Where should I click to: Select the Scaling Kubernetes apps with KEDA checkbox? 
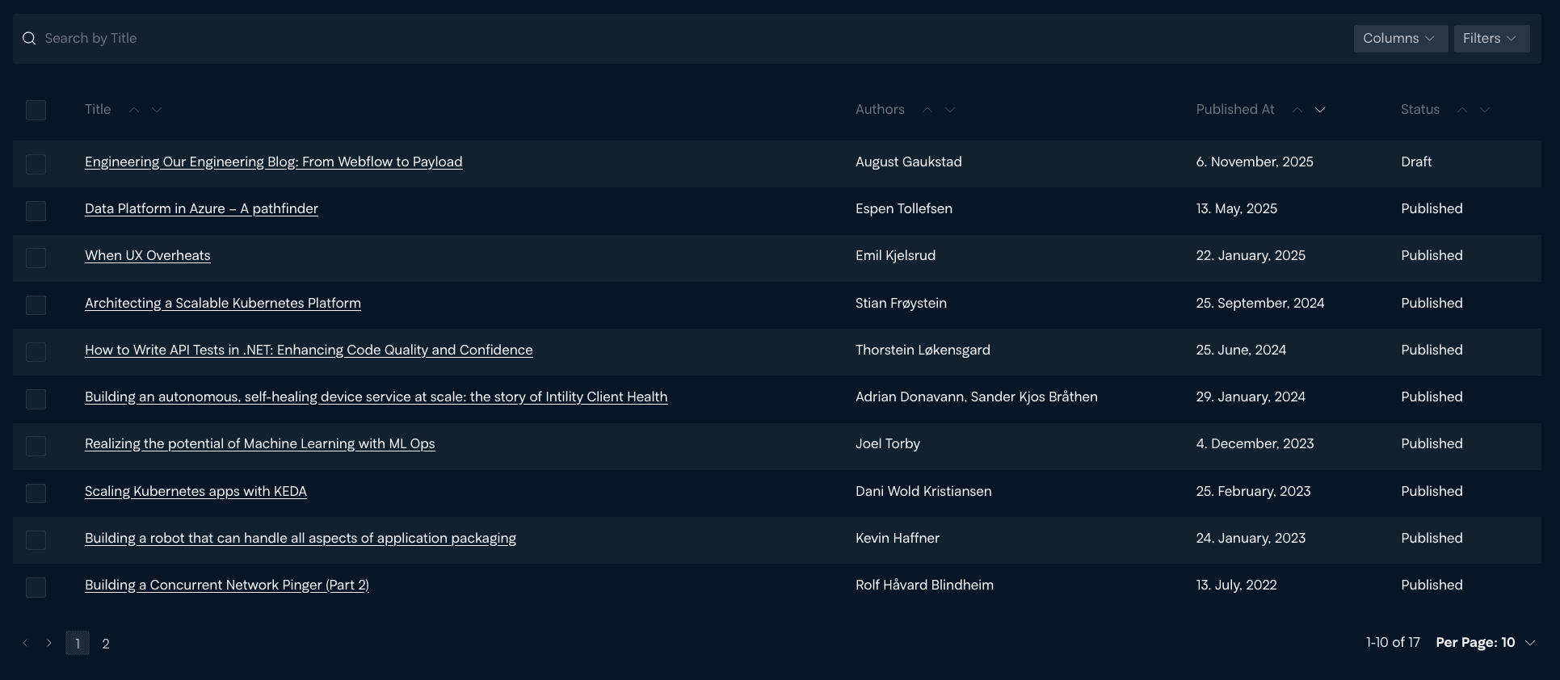tap(36, 494)
